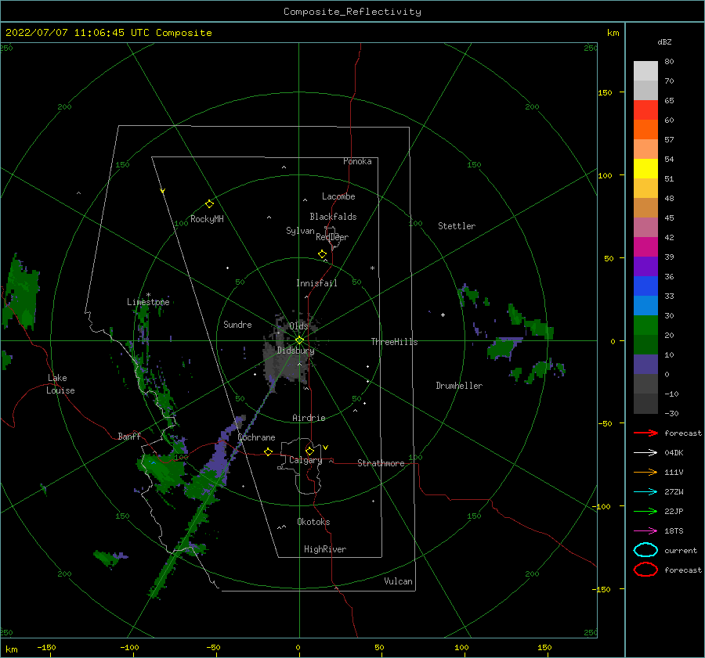The image size is (705, 658).
Task: Click the yellow radar center marker at Olds
Action: [299, 340]
